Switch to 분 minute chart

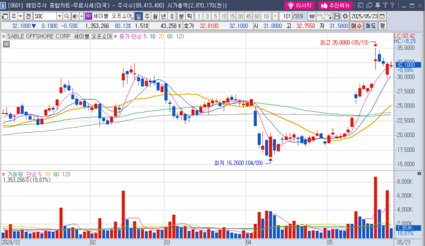click(181, 16)
